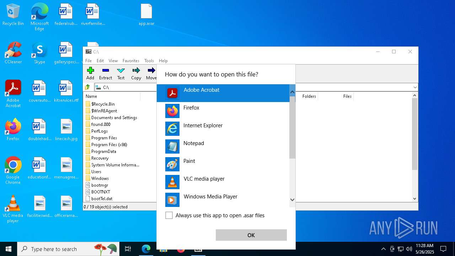
Task: Select the Skype desktop shortcut
Action: [39, 53]
